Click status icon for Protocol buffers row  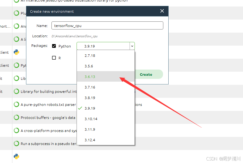16,117
